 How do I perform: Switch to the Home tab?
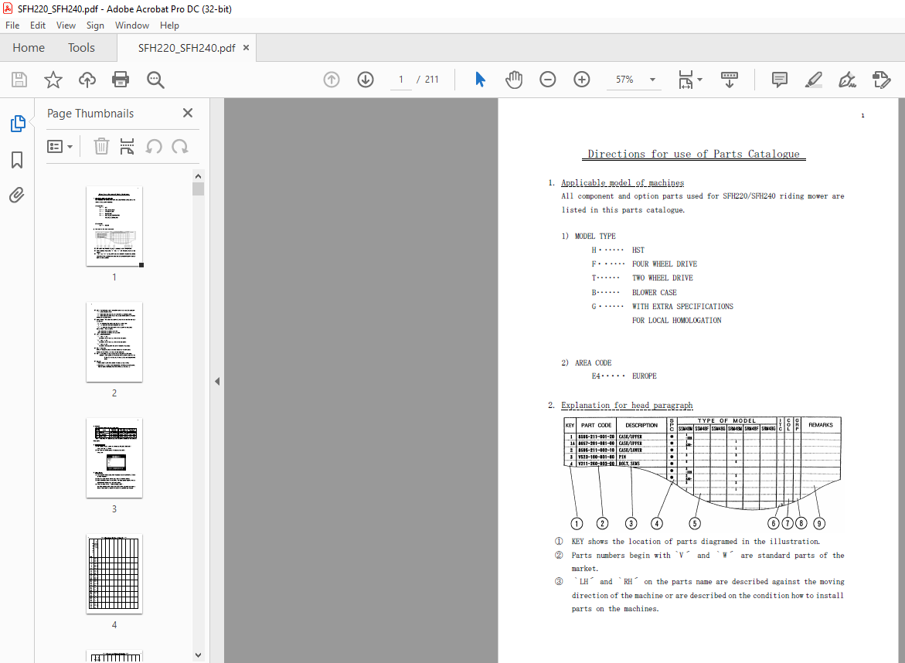(x=29, y=48)
